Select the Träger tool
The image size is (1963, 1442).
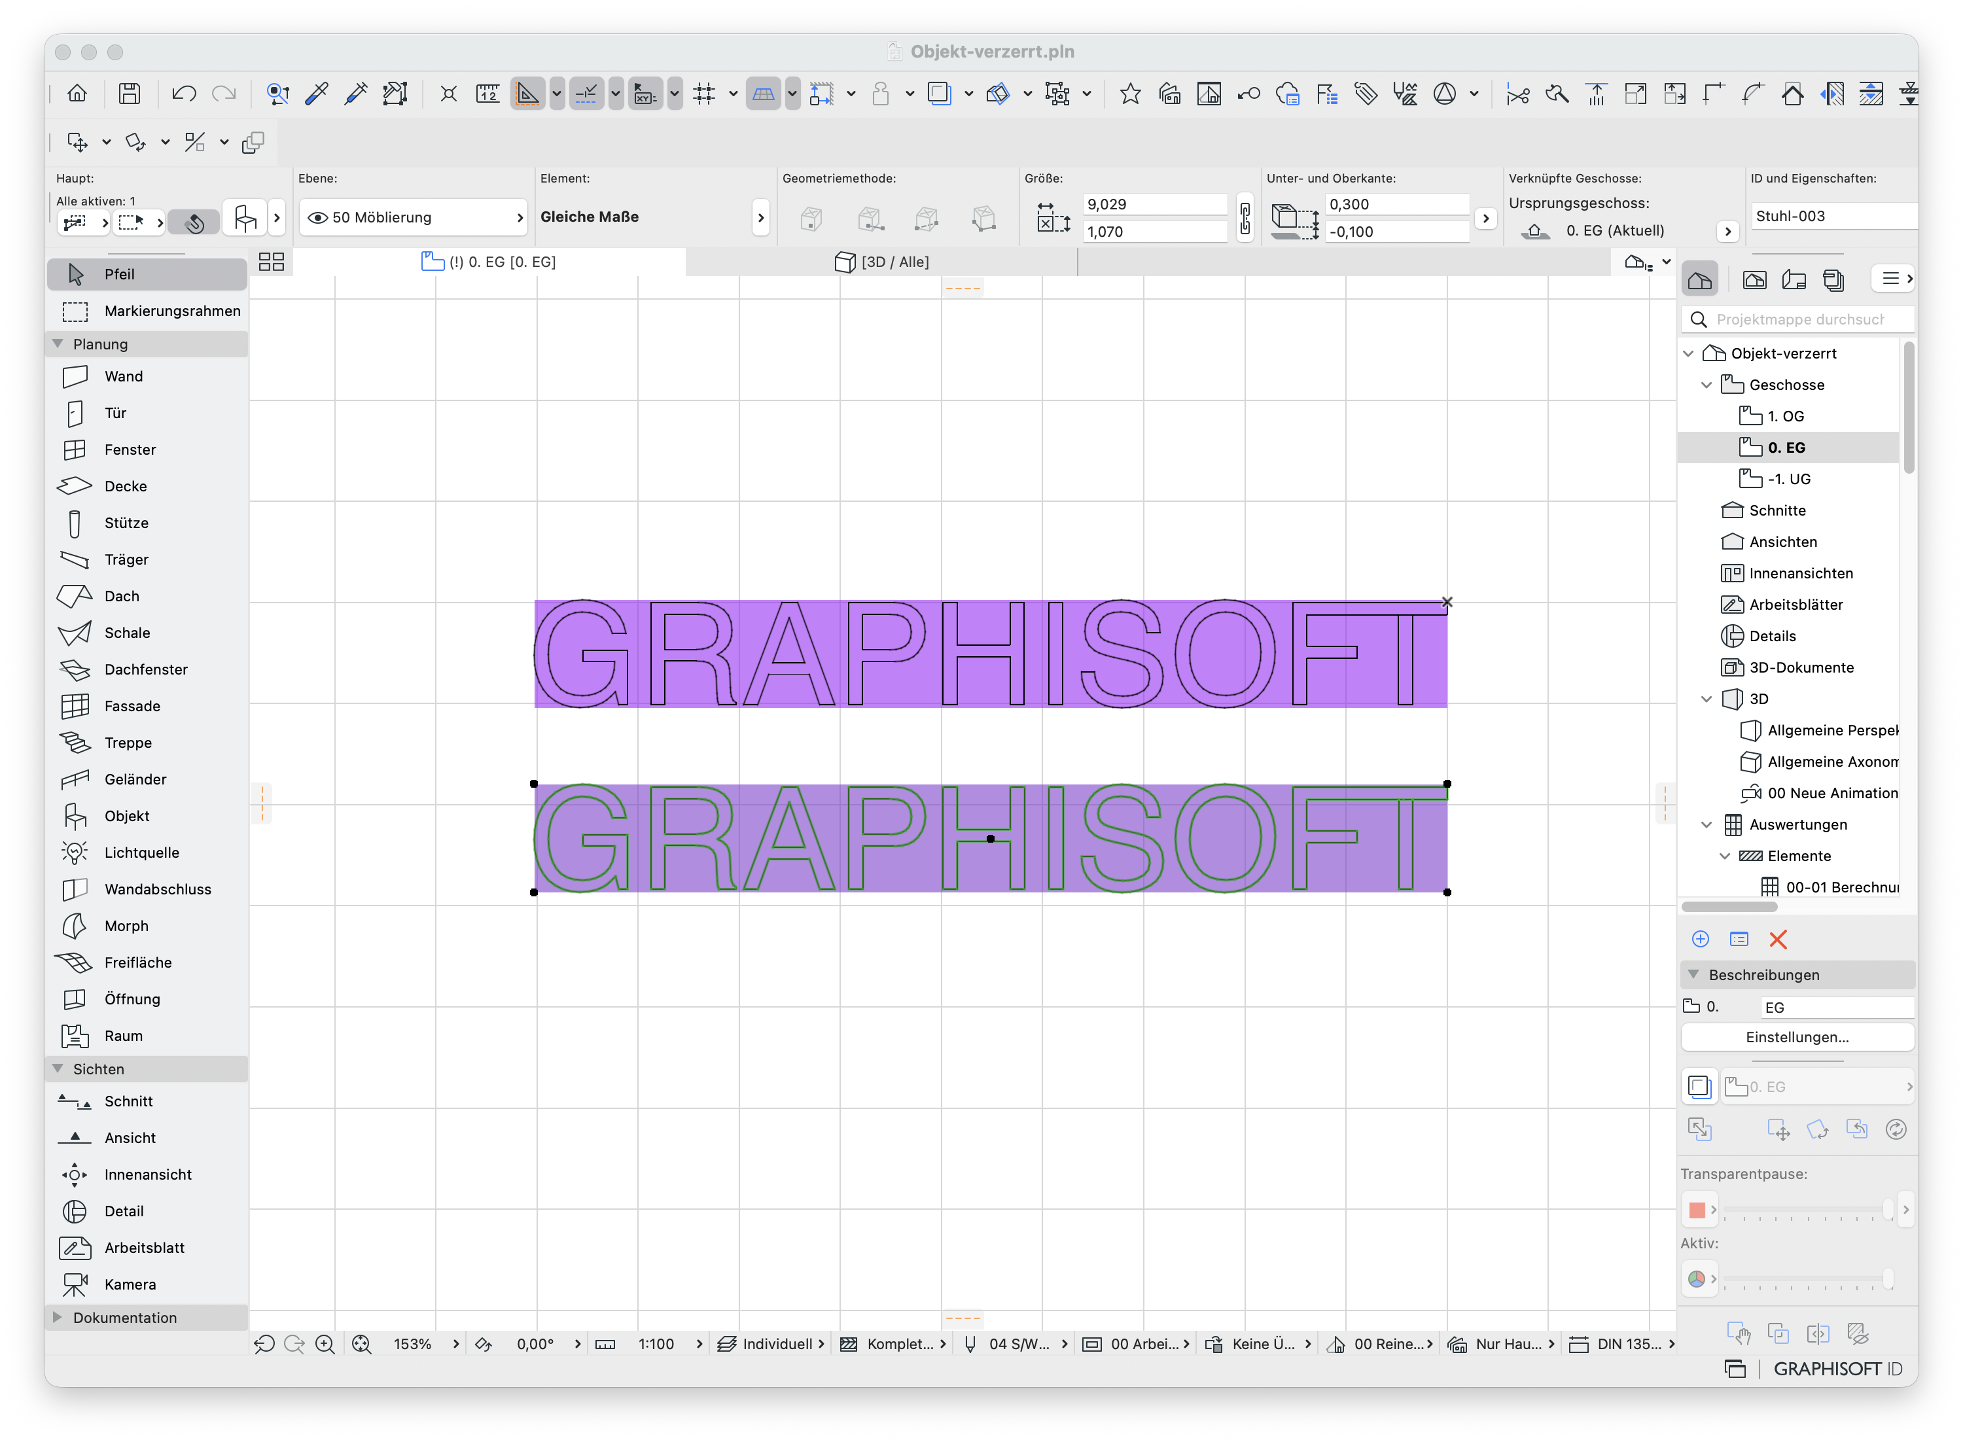pyautogui.click(x=147, y=559)
